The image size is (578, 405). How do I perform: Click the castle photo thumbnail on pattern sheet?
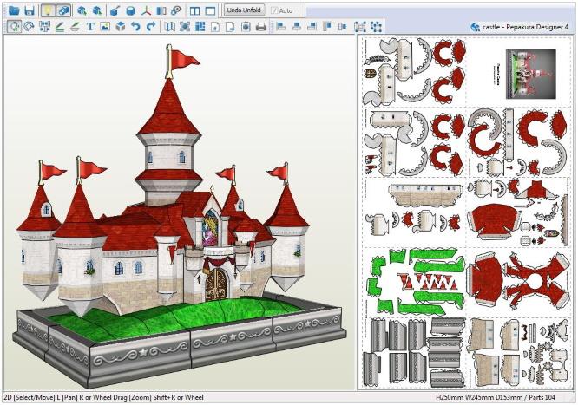(531, 74)
